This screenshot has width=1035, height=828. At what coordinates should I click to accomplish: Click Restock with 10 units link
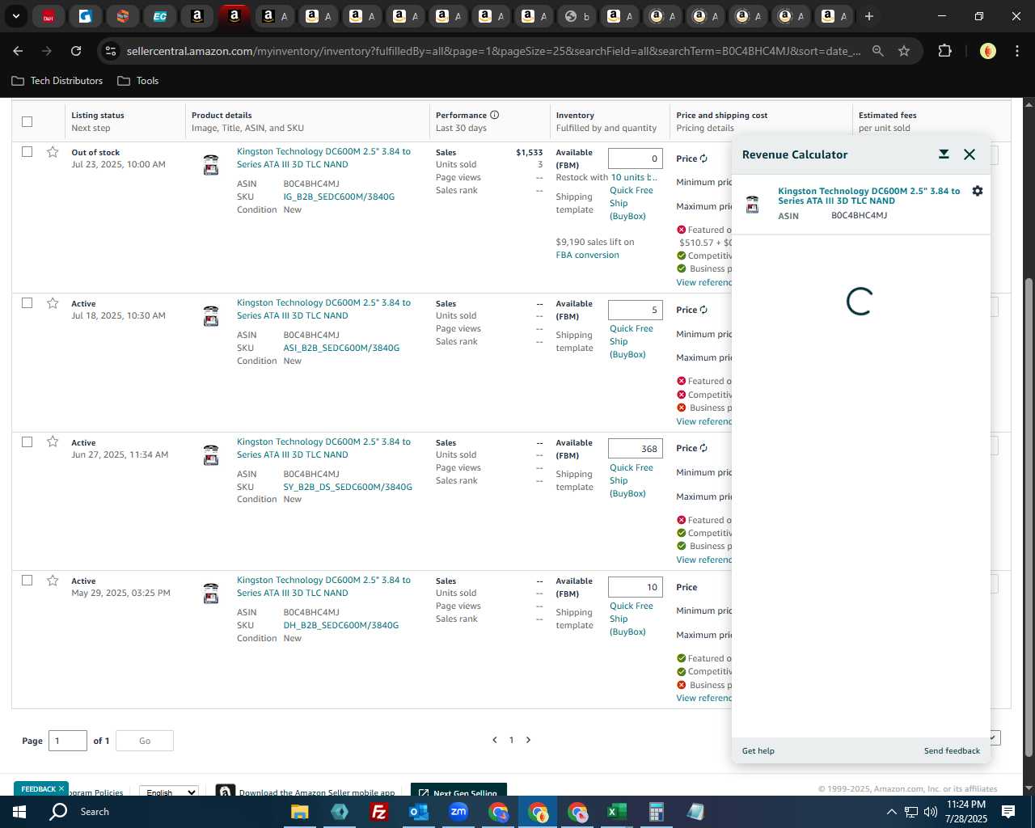(634, 177)
